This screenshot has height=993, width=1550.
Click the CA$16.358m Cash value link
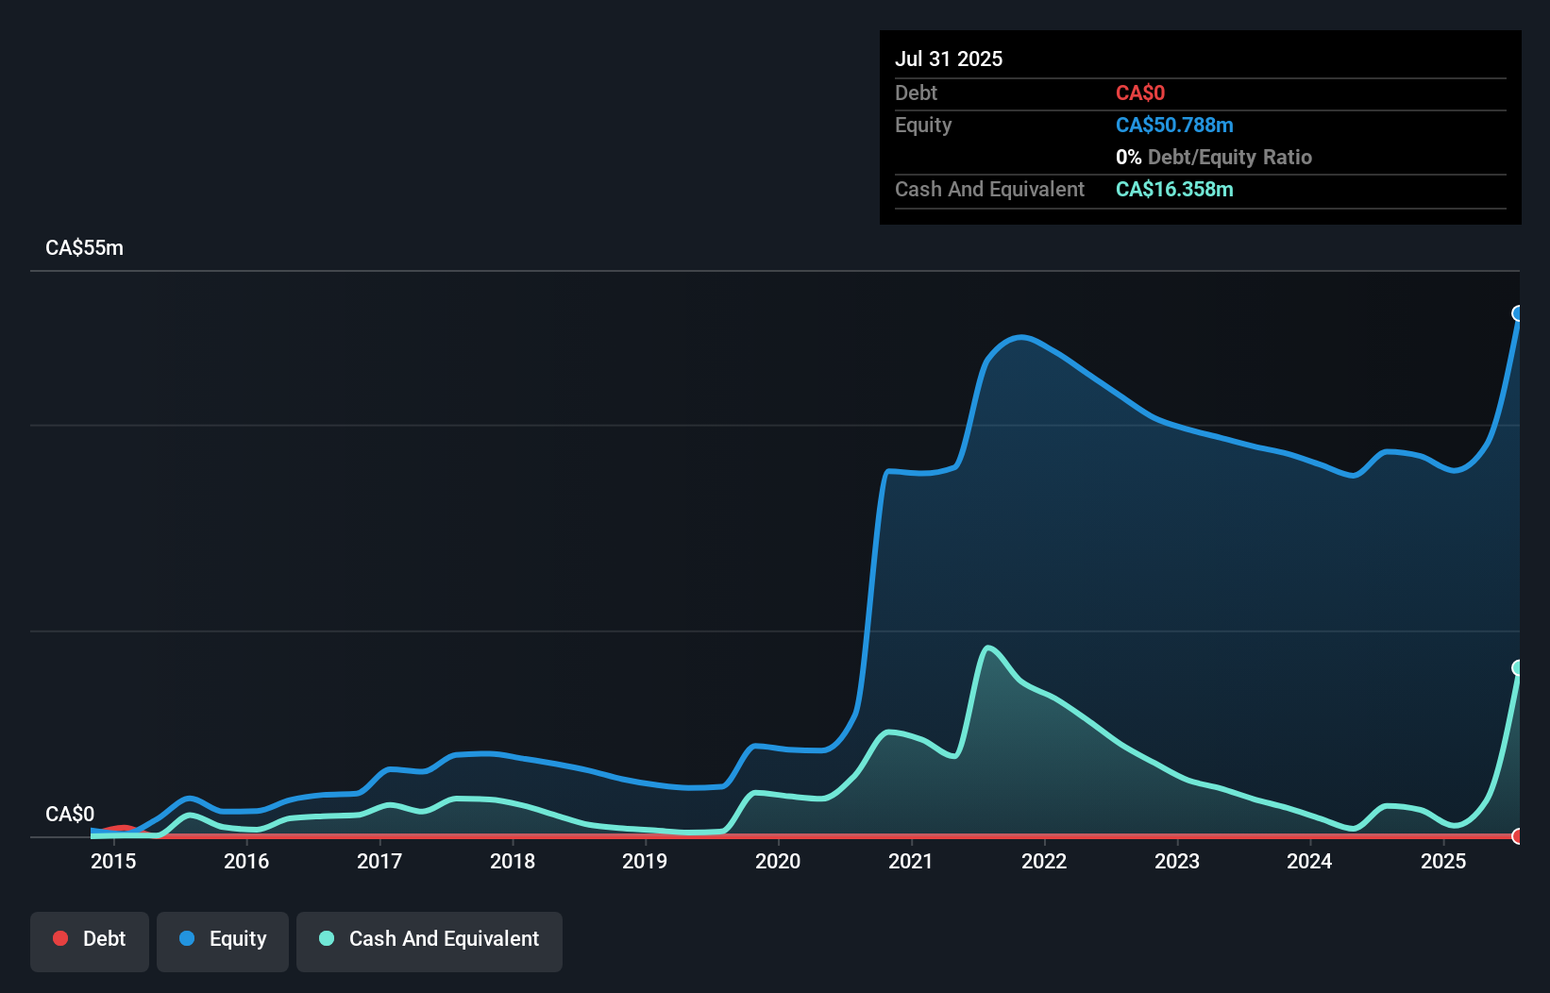[x=1173, y=189]
